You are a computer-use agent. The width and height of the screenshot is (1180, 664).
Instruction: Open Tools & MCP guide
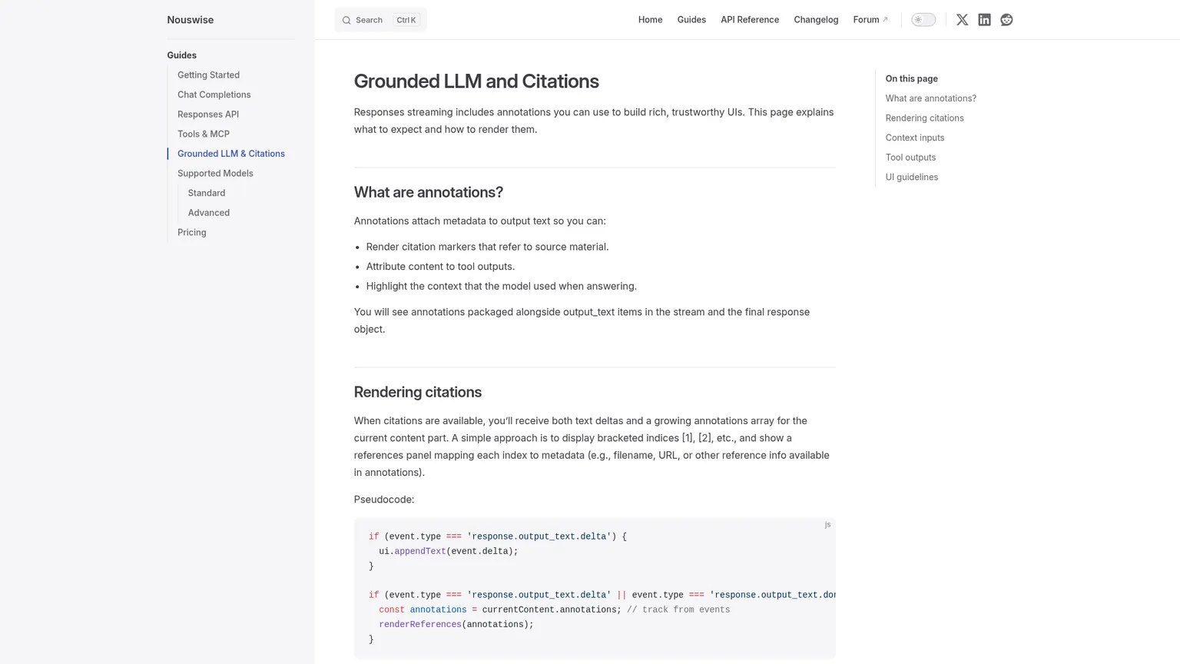tap(204, 134)
